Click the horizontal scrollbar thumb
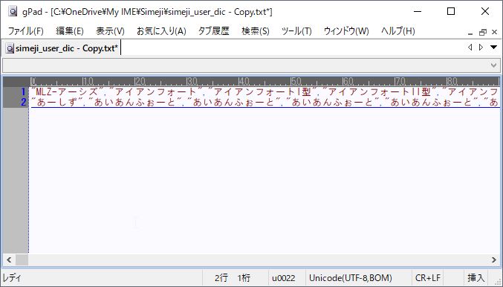 pyautogui.click(x=22, y=259)
